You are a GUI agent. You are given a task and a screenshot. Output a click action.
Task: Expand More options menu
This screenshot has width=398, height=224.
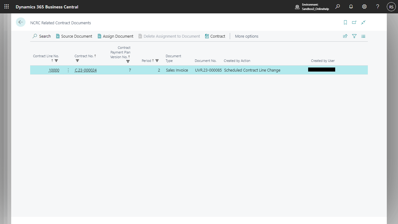247,36
